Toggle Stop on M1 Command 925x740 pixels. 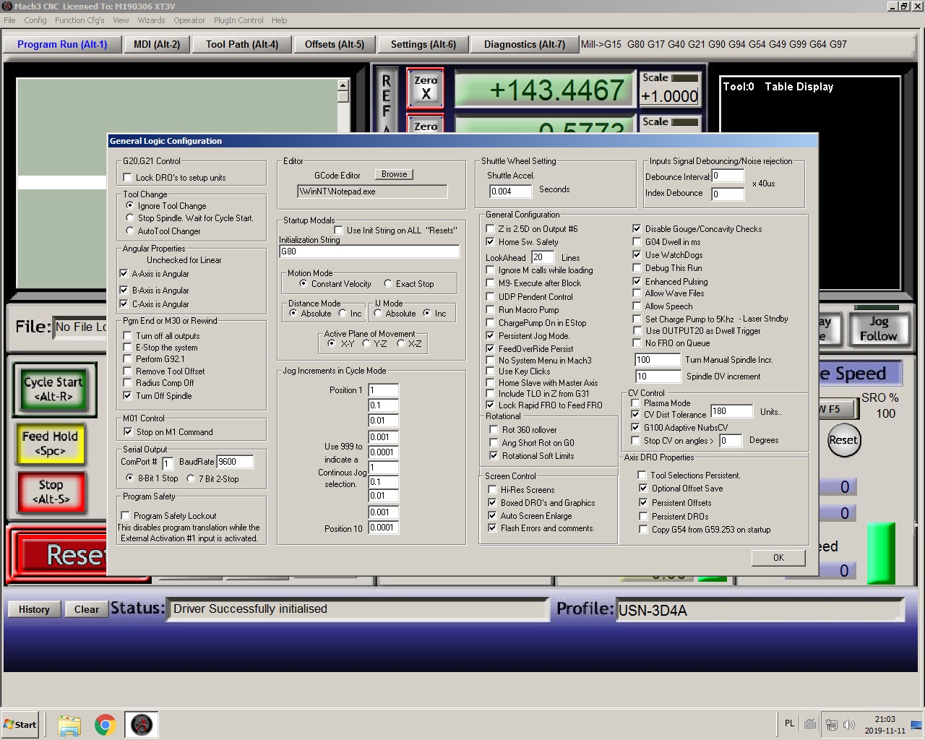pyautogui.click(x=128, y=432)
